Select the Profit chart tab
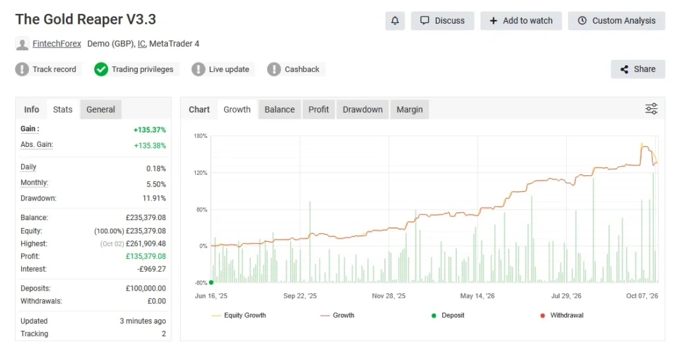675x352 pixels. pyautogui.click(x=318, y=109)
